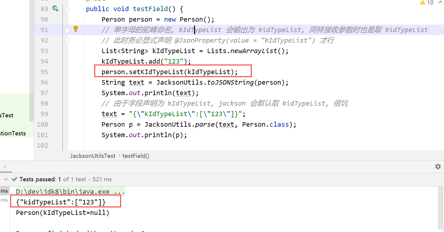
Task: Place the caret in the comment on line 91
Action: tap(265, 30)
